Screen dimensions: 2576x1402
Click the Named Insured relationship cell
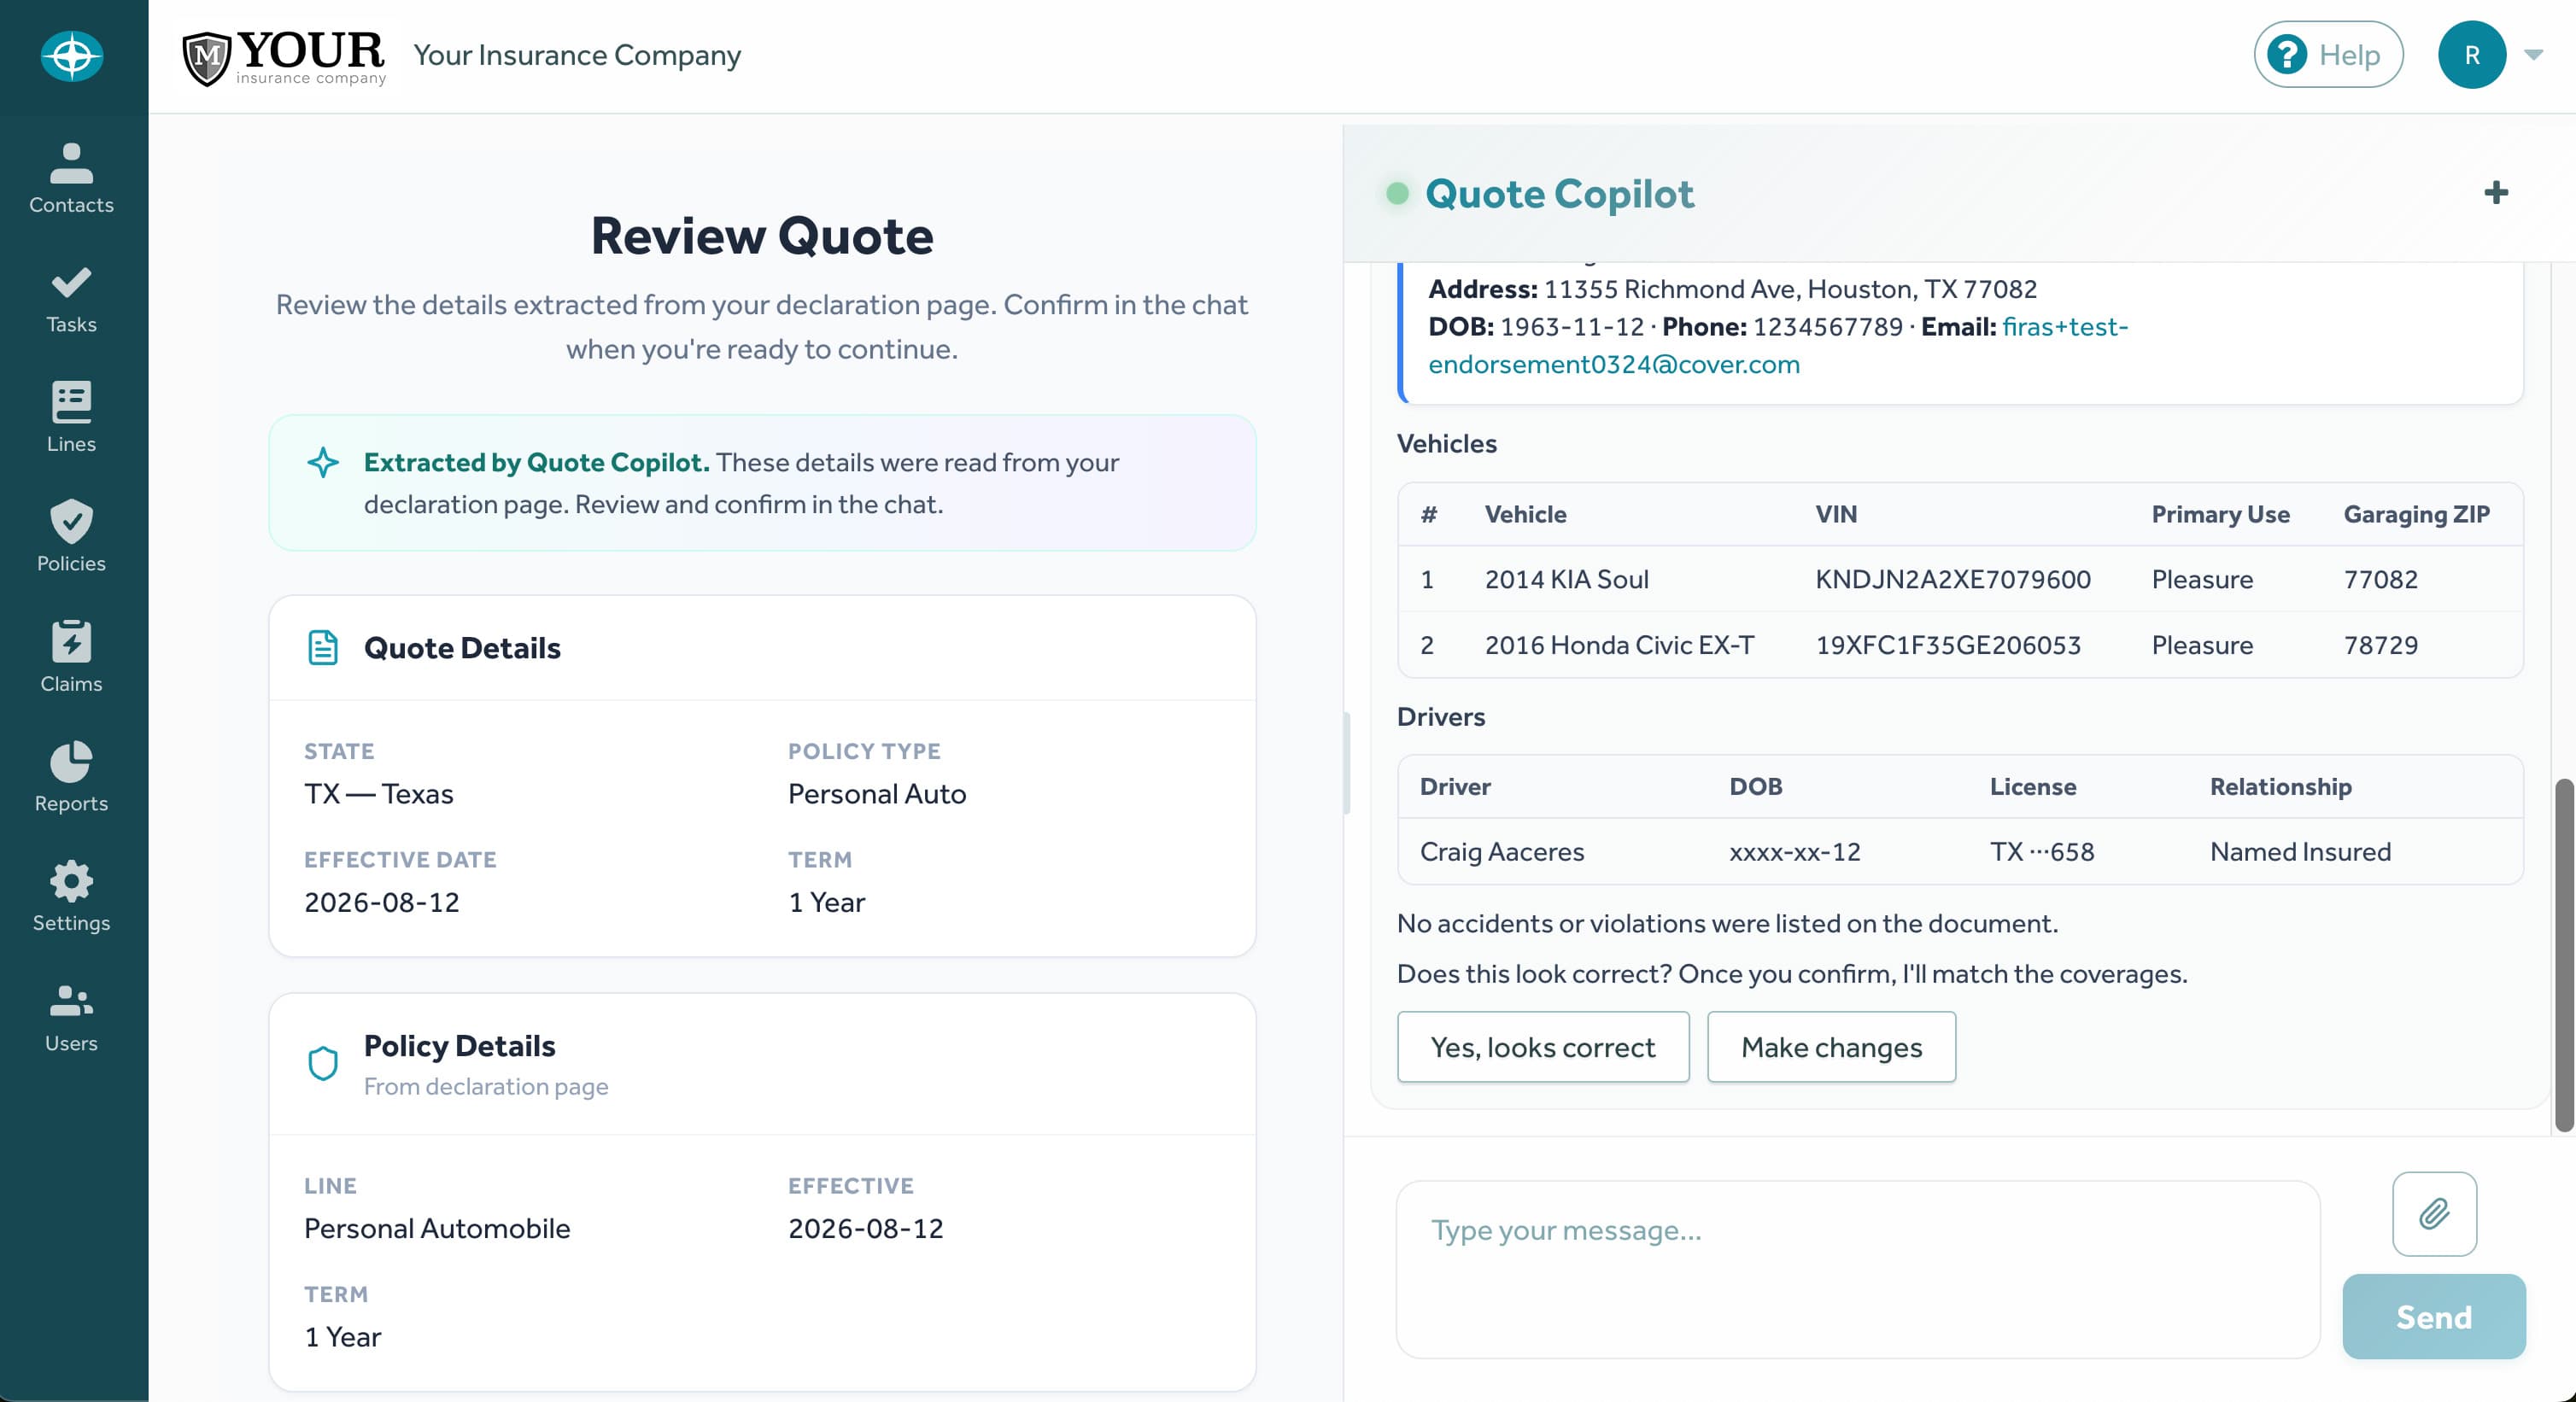click(x=2300, y=852)
